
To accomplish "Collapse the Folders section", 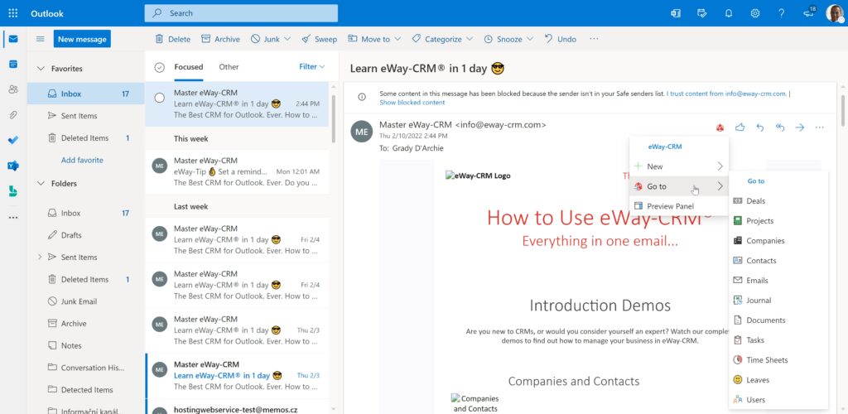I will 40,183.
